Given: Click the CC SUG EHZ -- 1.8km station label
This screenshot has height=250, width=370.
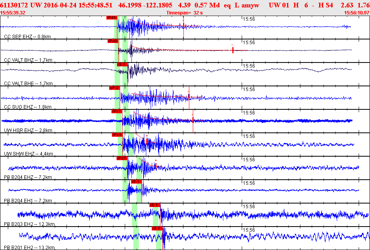Looking at the screenshot, I should (x=28, y=107).
